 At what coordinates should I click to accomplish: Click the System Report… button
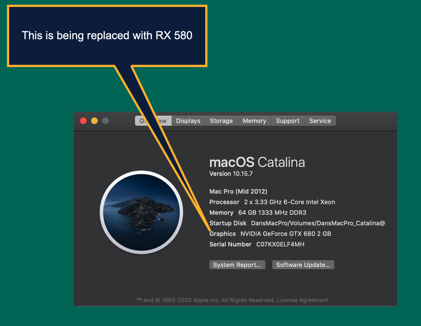tap(237, 265)
